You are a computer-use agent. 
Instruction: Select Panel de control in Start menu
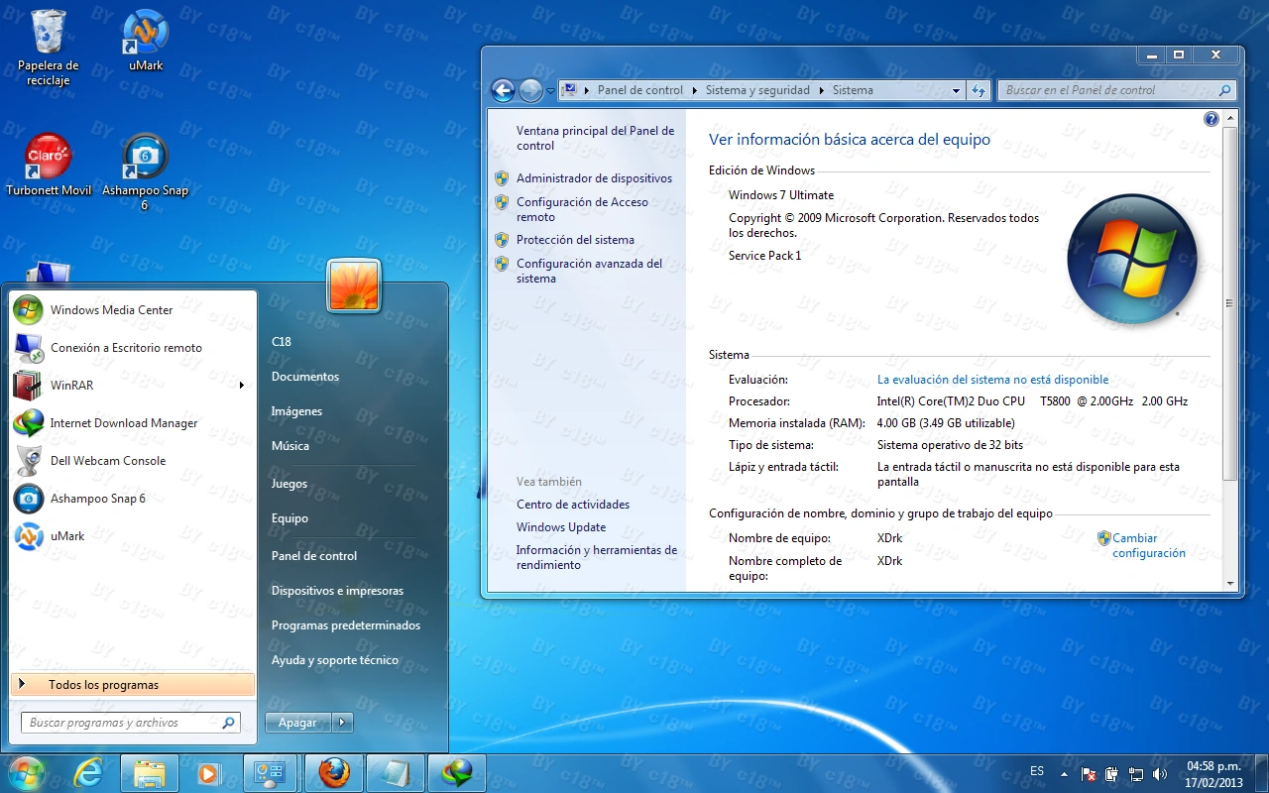pyautogui.click(x=314, y=556)
